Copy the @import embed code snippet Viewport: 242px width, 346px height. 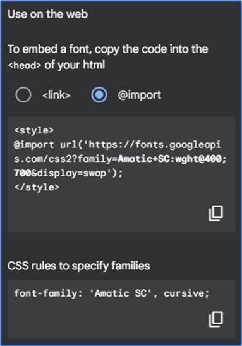(x=215, y=213)
